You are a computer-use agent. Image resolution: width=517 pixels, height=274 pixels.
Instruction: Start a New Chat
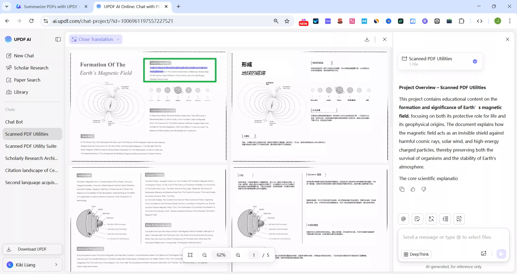coord(24,56)
